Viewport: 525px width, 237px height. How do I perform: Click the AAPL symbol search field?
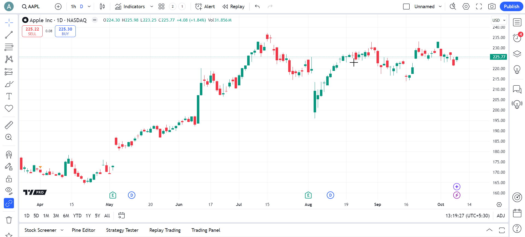(x=31, y=7)
